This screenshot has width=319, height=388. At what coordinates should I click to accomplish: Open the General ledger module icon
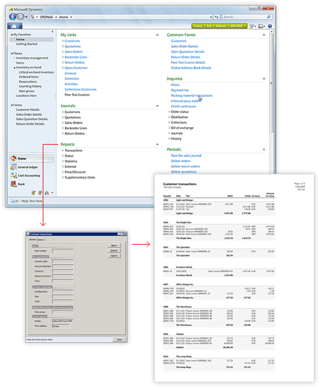[x=14, y=167]
